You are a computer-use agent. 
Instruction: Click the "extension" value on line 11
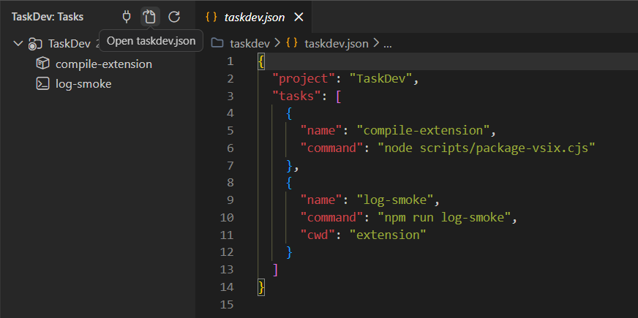tap(389, 235)
